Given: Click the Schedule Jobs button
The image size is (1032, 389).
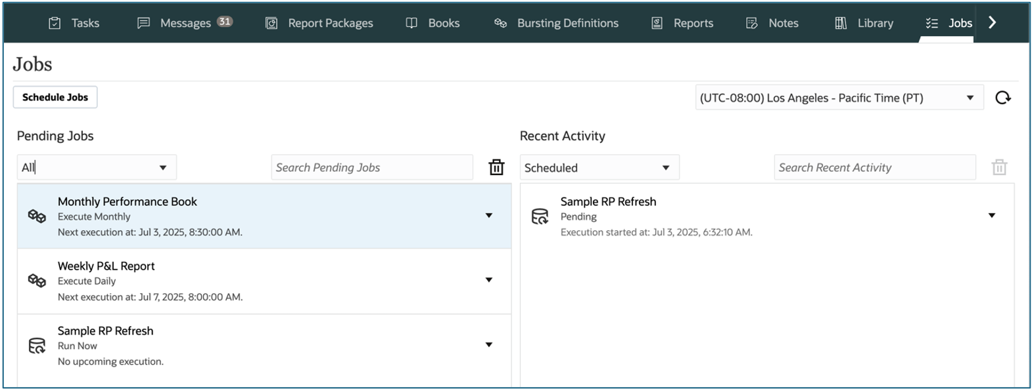Looking at the screenshot, I should [55, 97].
